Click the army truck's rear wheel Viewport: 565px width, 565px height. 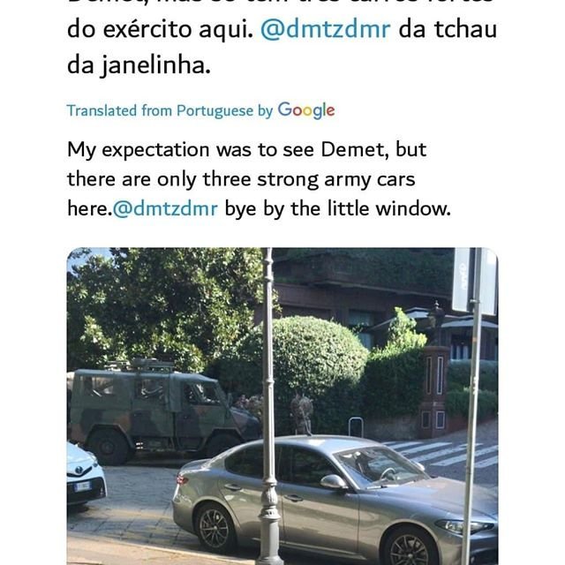click(x=108, y=447)
